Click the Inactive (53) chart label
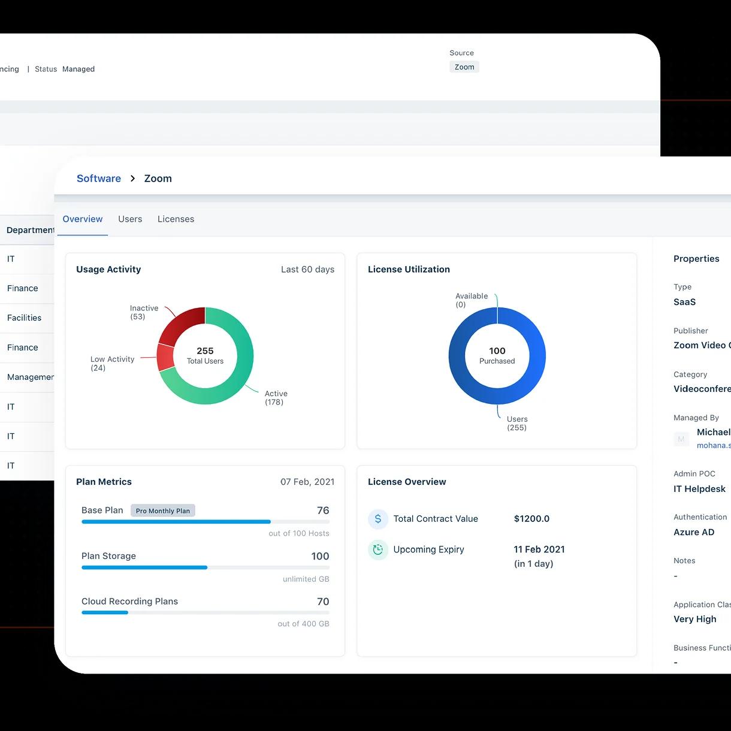The height and width of the screenshot is (731, 731). coord(144,312)
